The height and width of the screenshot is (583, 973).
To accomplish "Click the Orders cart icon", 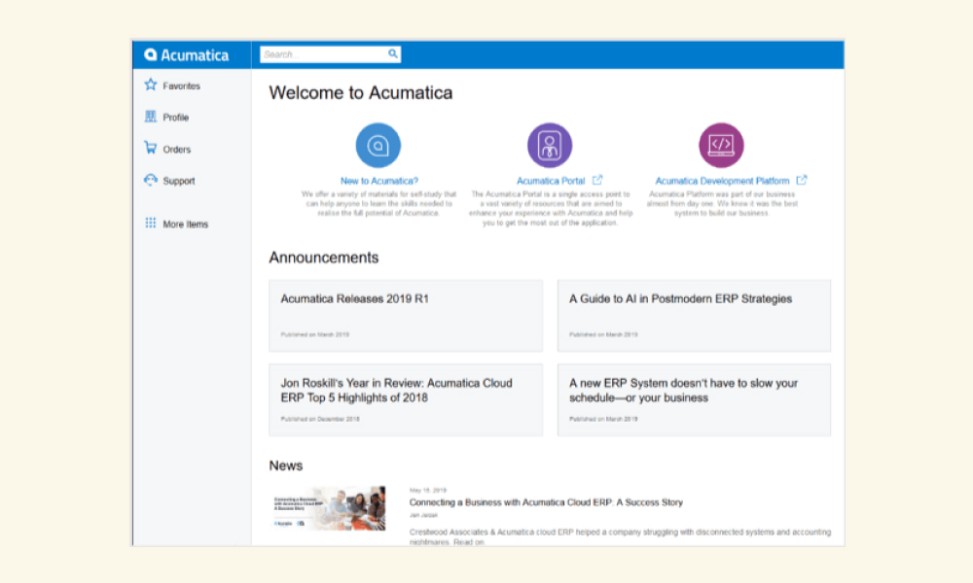I will (150, 148).
